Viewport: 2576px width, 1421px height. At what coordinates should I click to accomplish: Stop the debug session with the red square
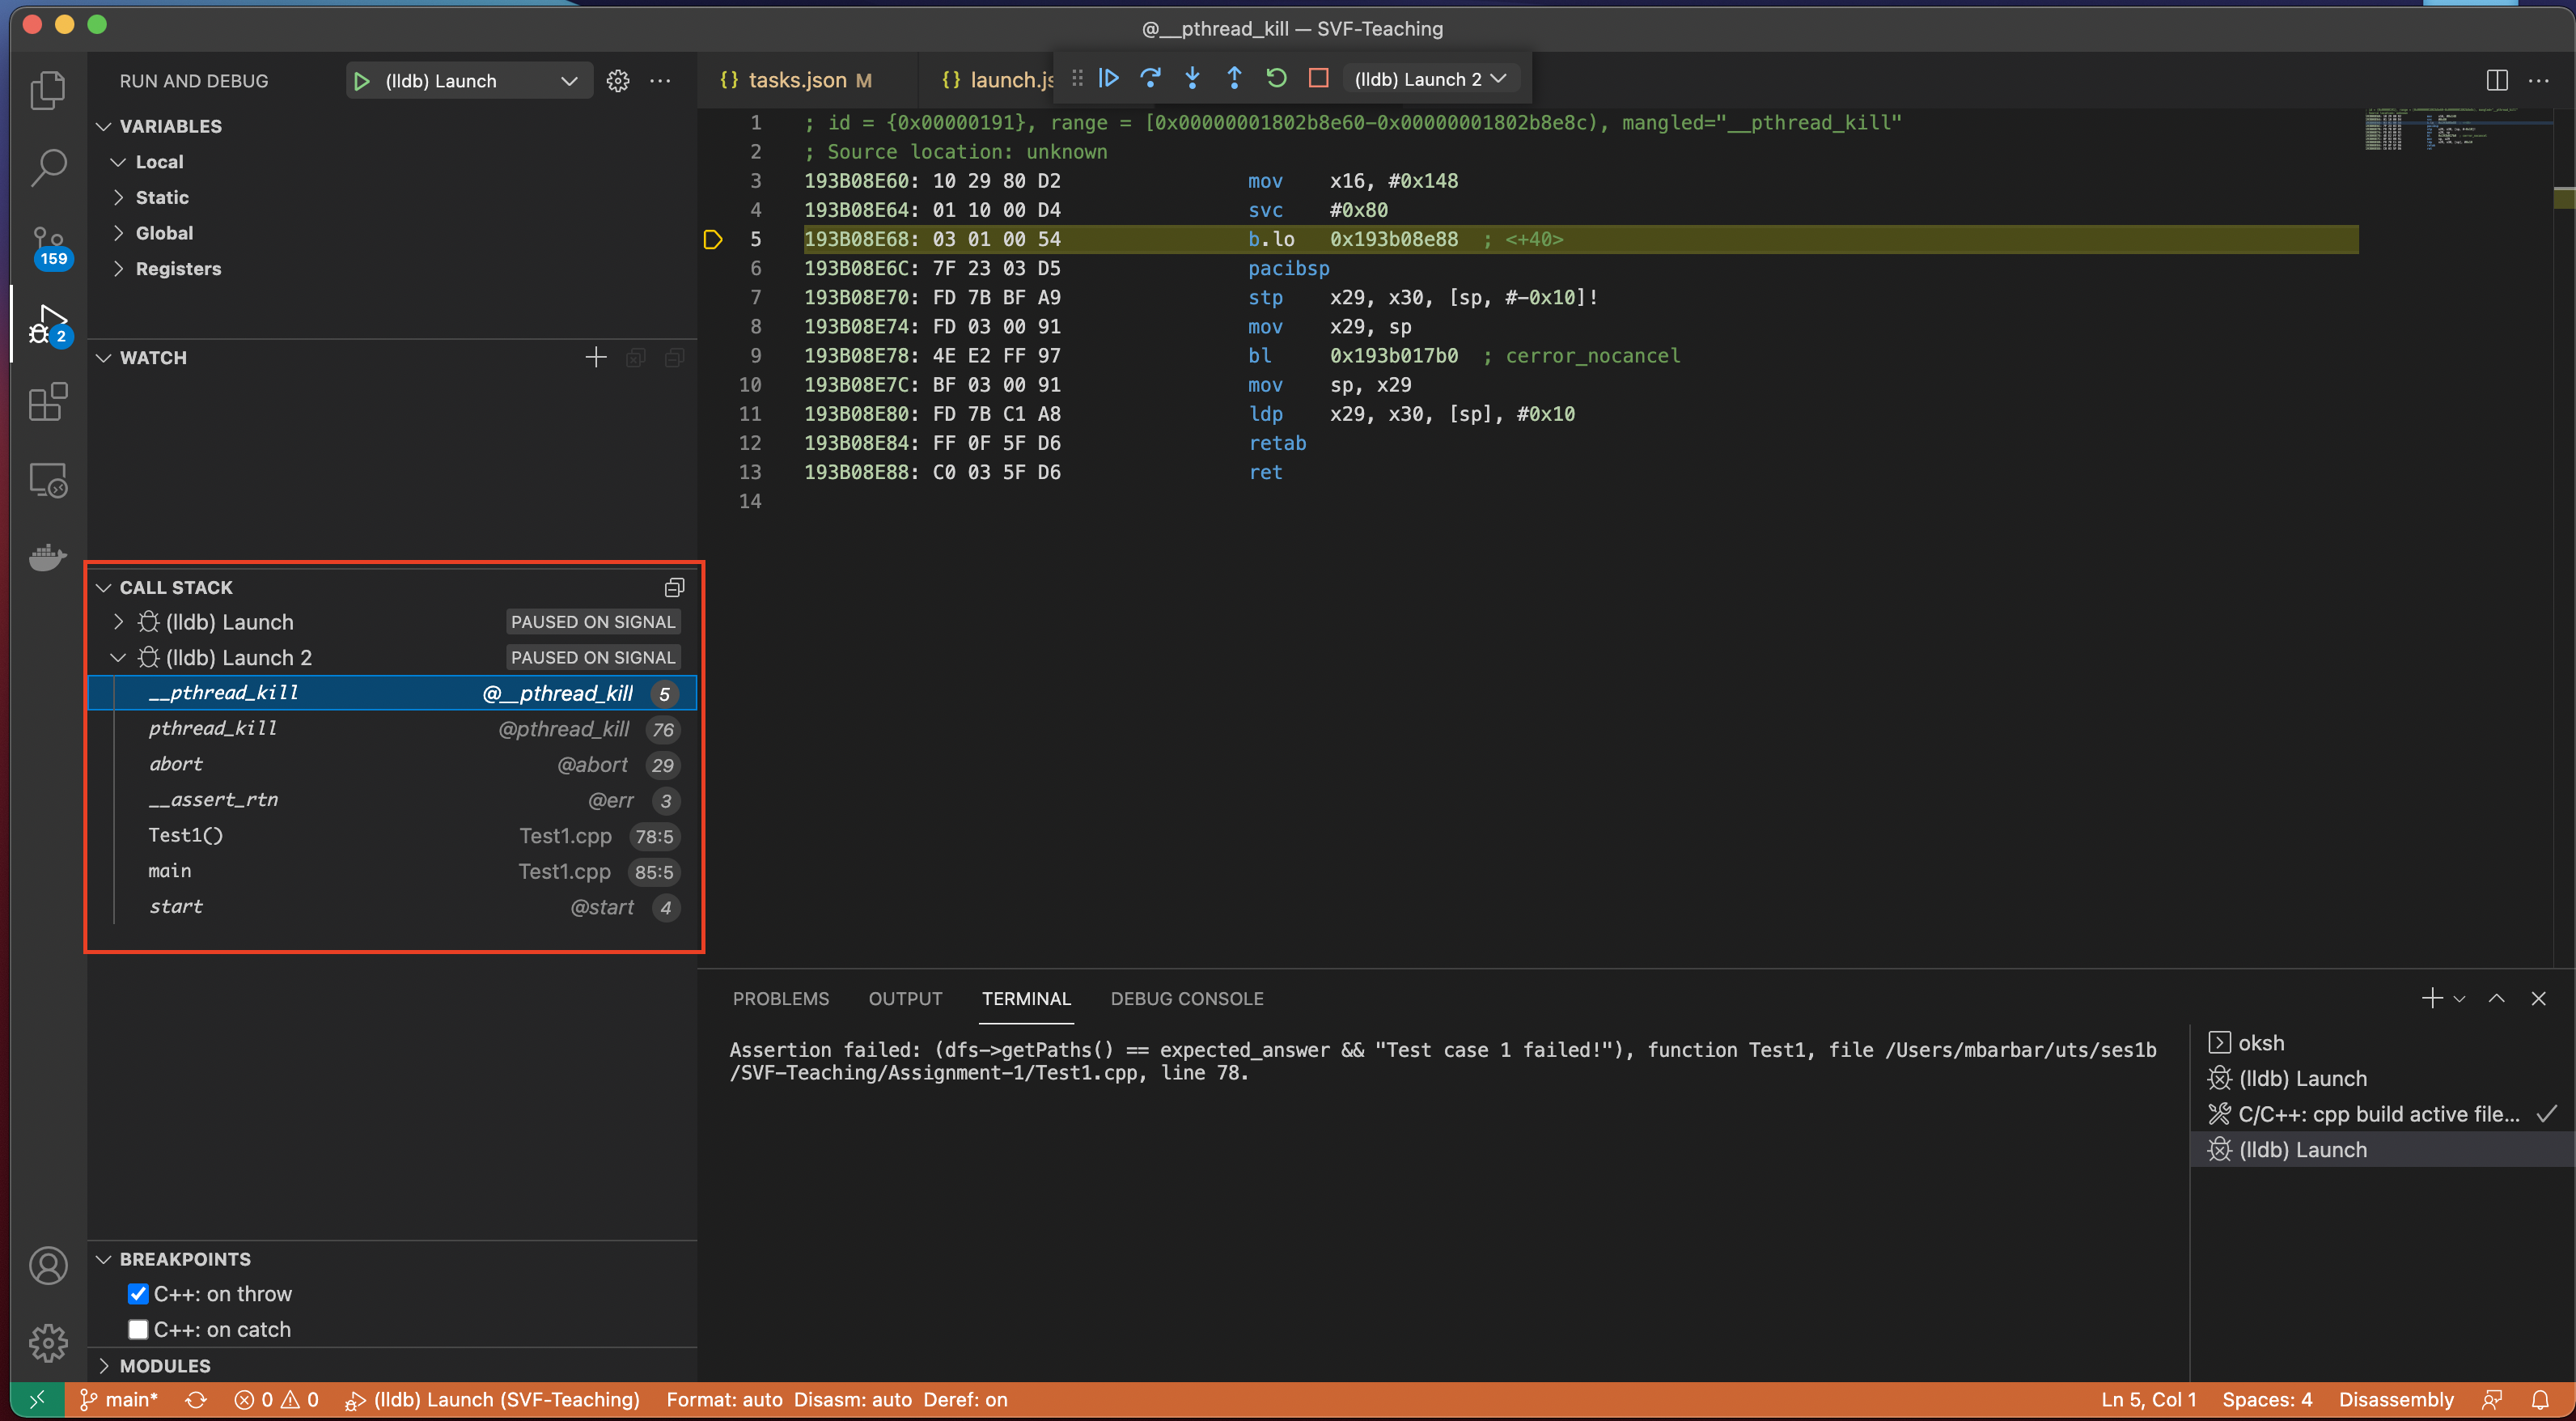pyautogui.click(x=1318, y=78)
